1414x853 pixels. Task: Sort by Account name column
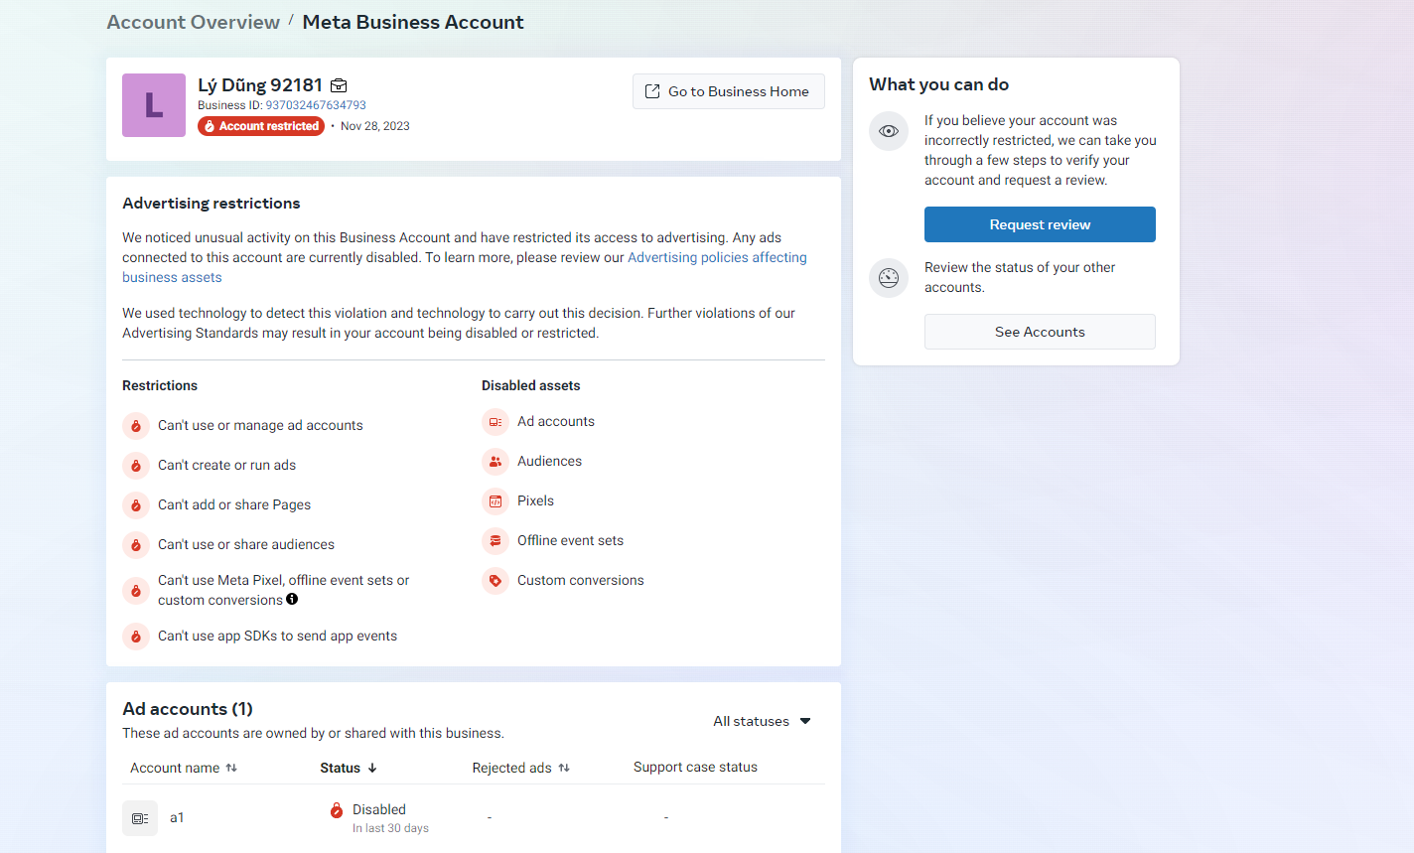click(184, 768)
